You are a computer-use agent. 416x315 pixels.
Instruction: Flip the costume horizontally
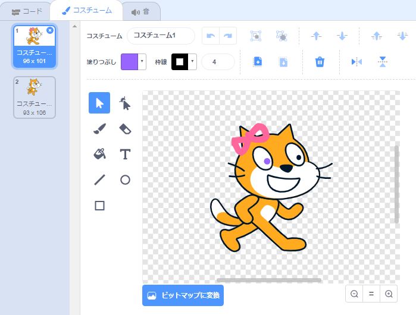click(356, 62)
